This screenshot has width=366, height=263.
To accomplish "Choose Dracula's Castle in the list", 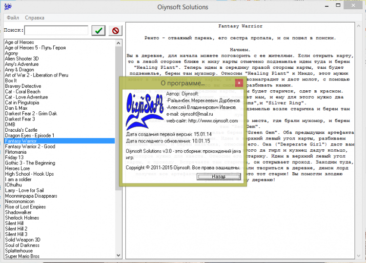I will (x=21, y=130).
